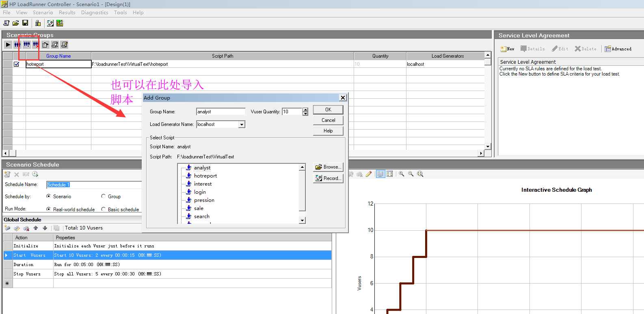
Task: Click the Start Scenario play icon
Action: click(x=8, y=45)
